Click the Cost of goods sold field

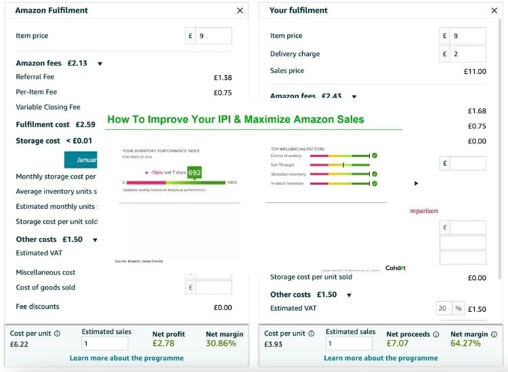click(x=213, y=287)
